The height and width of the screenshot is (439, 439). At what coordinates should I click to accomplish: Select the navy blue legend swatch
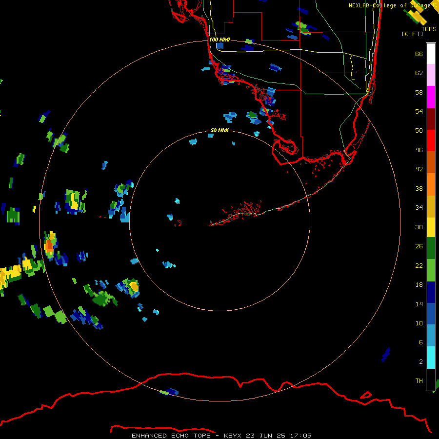point(431,292)
